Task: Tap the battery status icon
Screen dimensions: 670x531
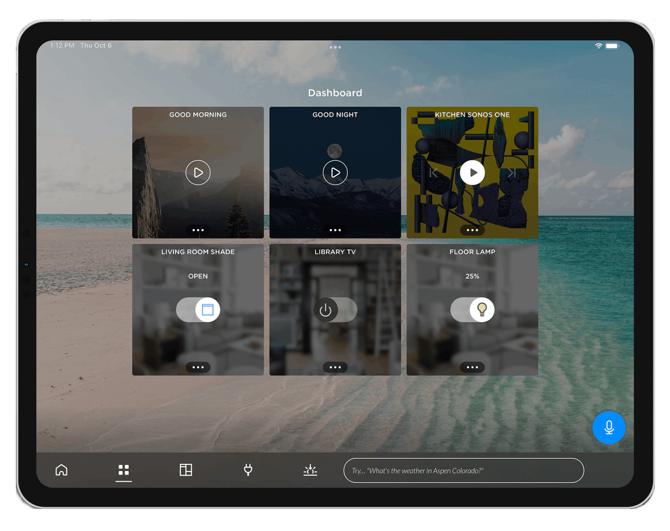Action: click(612, 46)
